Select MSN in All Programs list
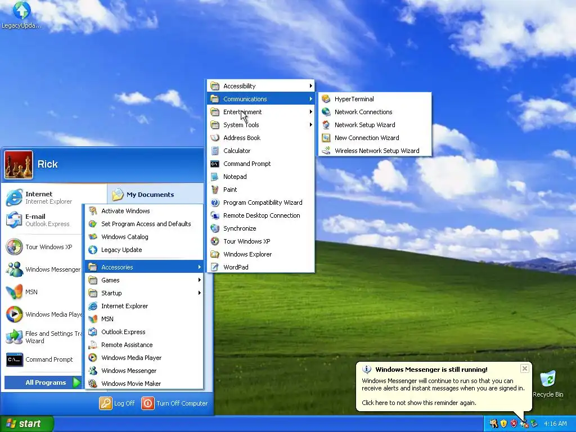This screenshot has height=432, width=576. coord(144,319)
